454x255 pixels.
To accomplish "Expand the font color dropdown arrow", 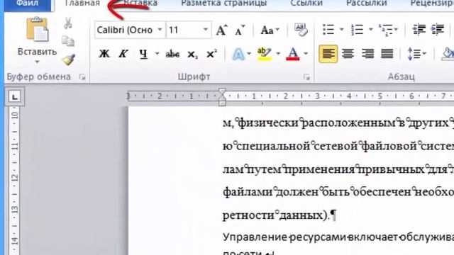I will pyautogui.click(x=306, y=54).
